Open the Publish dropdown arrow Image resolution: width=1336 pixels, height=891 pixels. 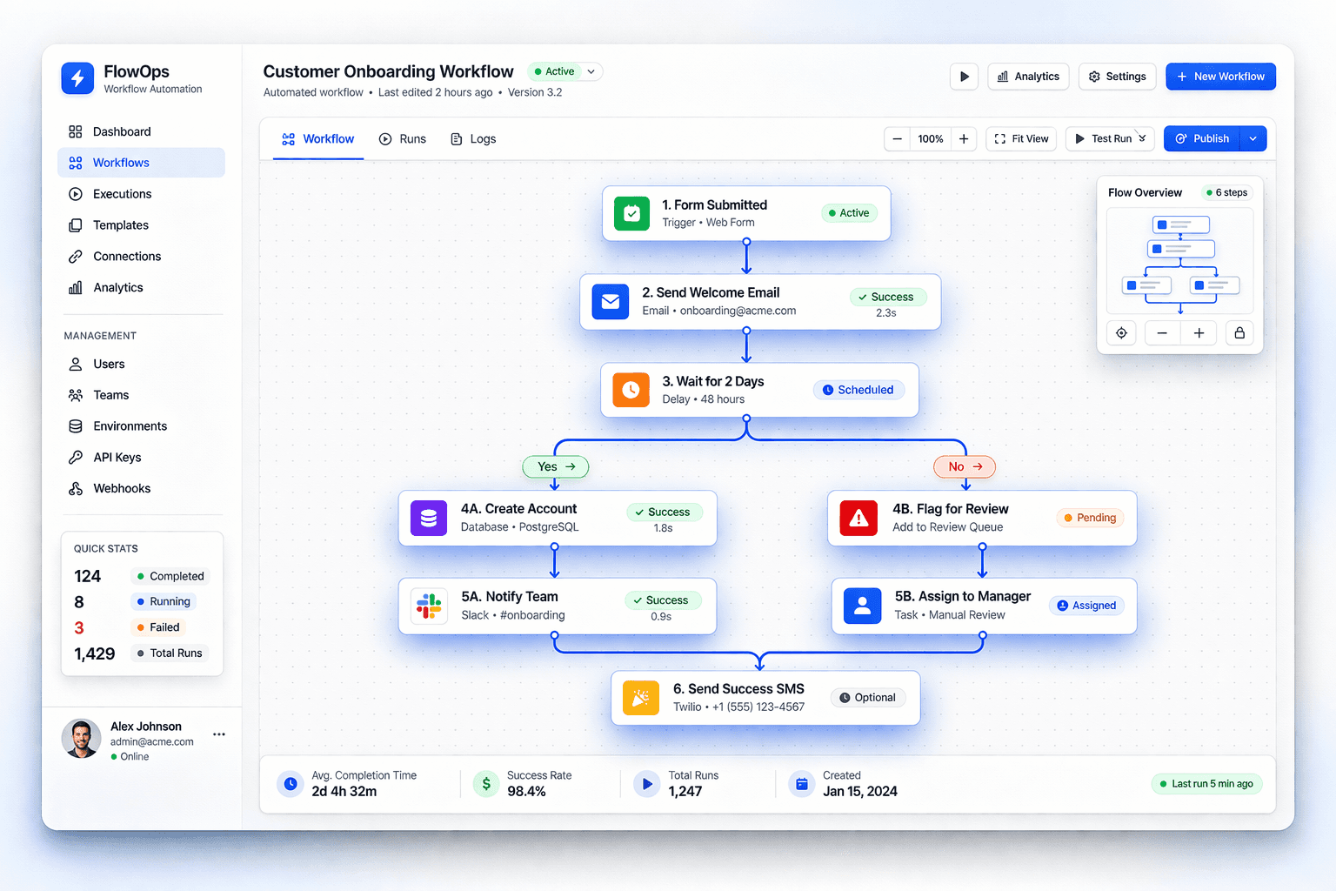click(x=1252, y=138)
